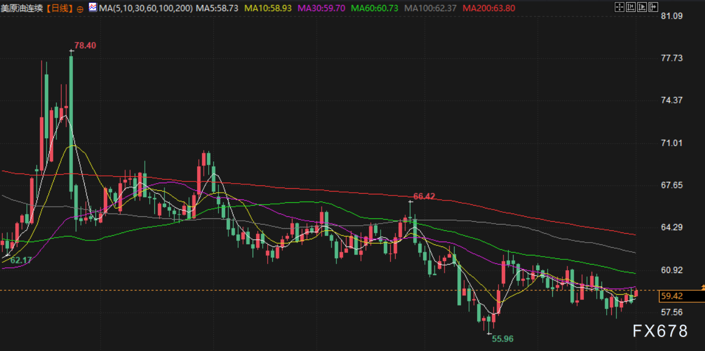Click the current price tag 59.42
705x351 pixels.
pos(672,296)
